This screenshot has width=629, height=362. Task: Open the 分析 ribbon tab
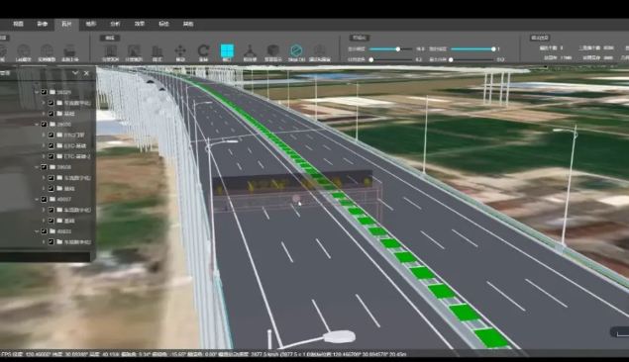click(115, 24)
